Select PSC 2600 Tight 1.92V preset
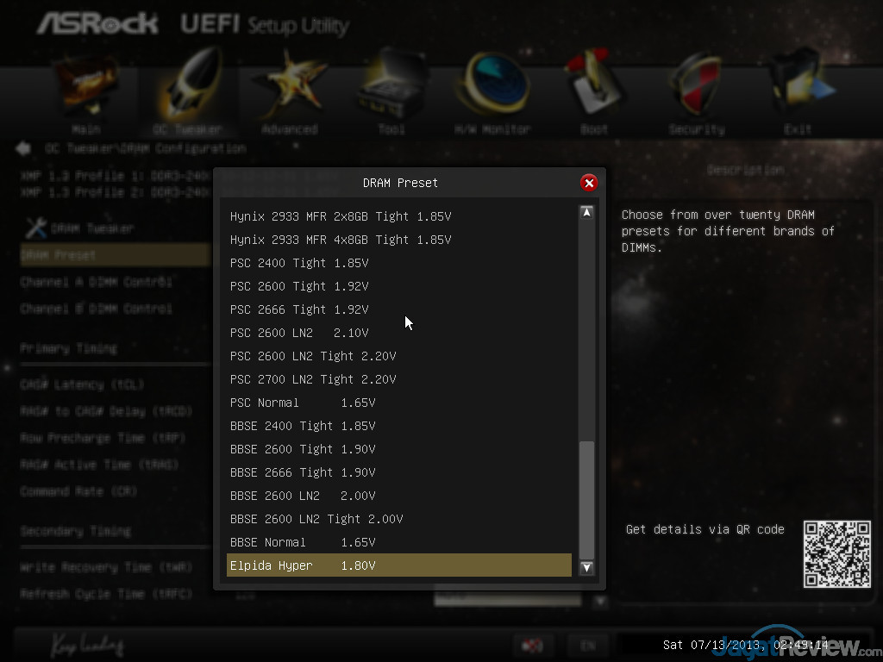 (398, 286)
